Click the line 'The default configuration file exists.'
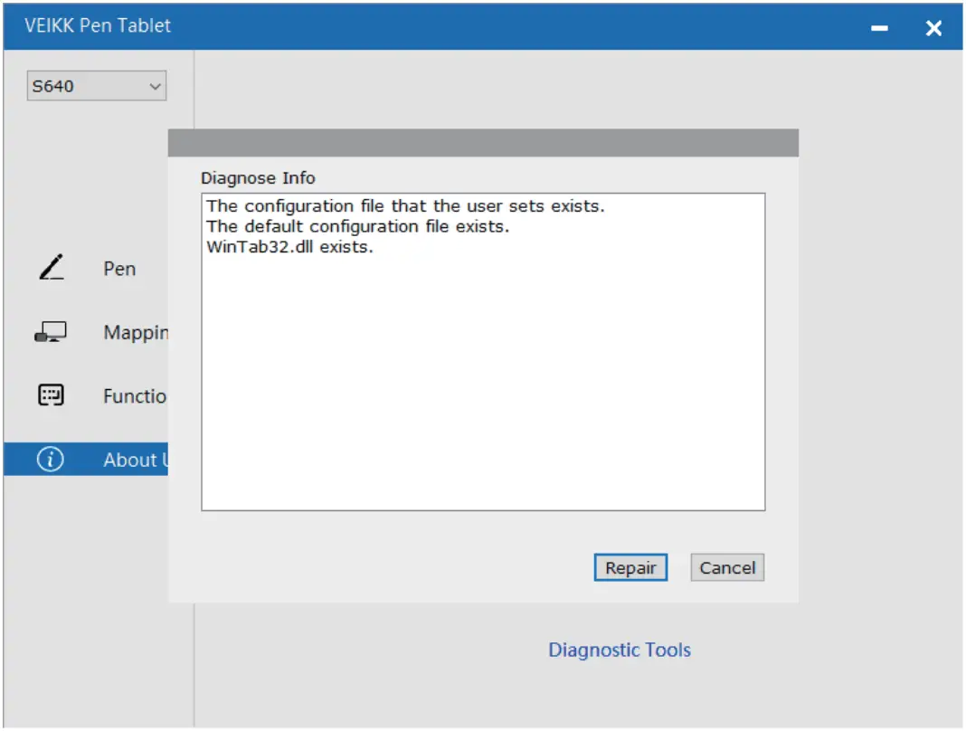Viewport: 966px width, 731px height. click(358, 227)
